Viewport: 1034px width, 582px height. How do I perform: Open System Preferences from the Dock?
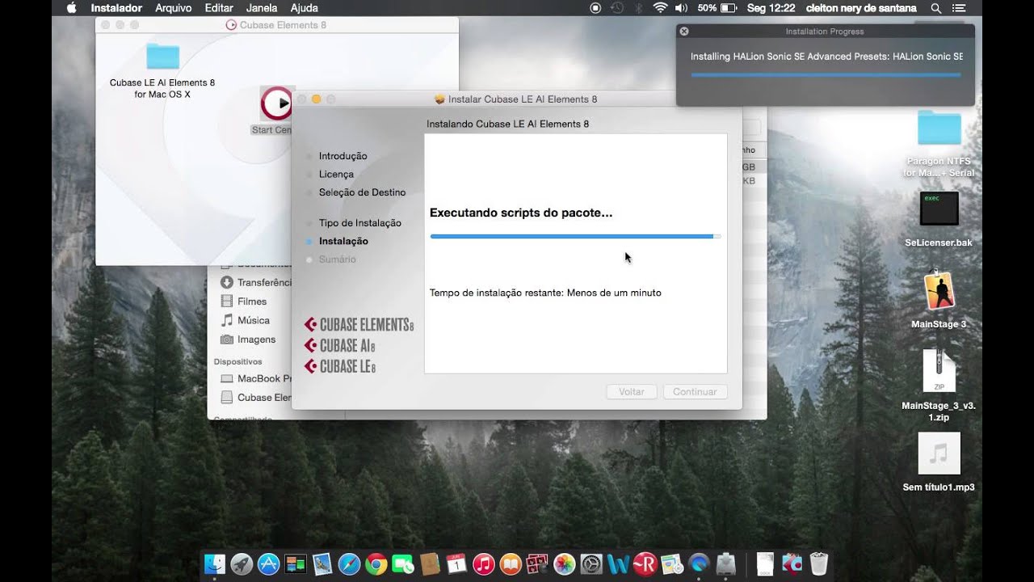(591, 563)
